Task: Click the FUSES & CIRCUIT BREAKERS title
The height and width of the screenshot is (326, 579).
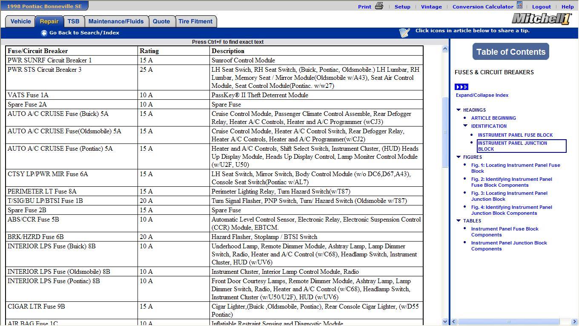Action: 494,72
